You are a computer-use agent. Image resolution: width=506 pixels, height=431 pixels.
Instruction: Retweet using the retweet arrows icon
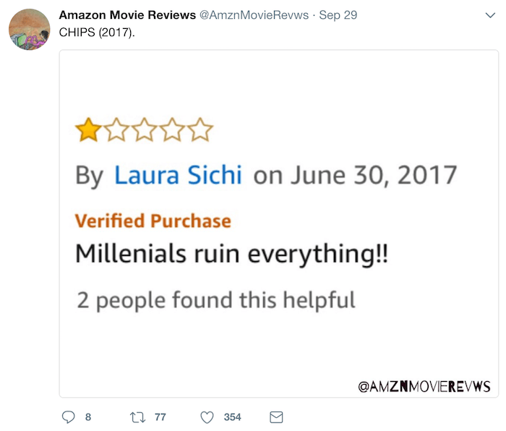click(x=137, y=417)
